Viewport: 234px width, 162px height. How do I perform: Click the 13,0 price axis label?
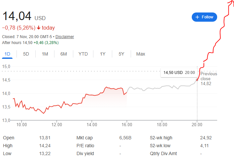6,120
